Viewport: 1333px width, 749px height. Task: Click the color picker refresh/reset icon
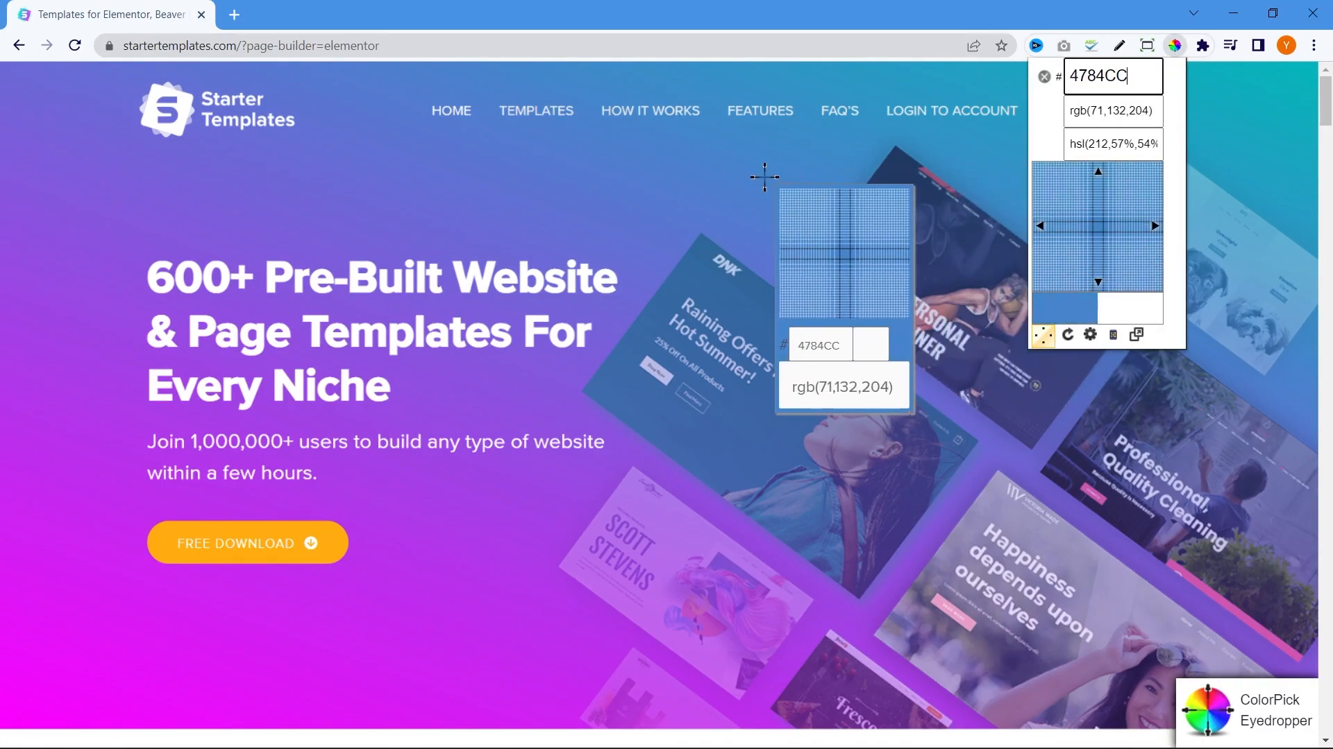coord(1068,334)
